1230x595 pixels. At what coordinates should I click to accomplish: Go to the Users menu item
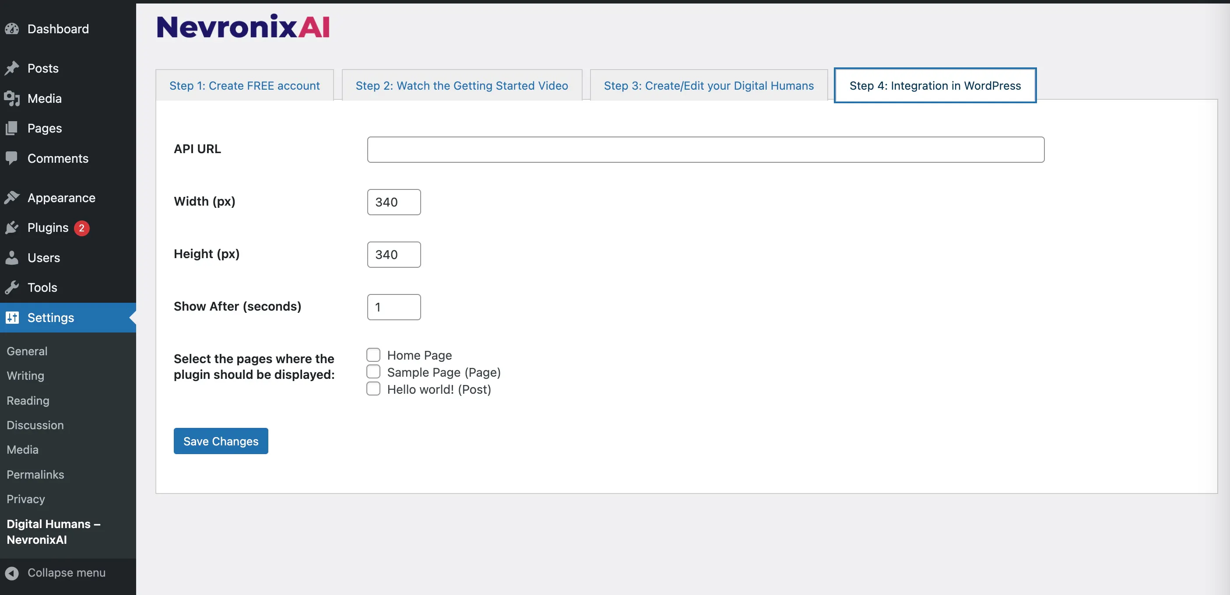click(x=68, y=258)
